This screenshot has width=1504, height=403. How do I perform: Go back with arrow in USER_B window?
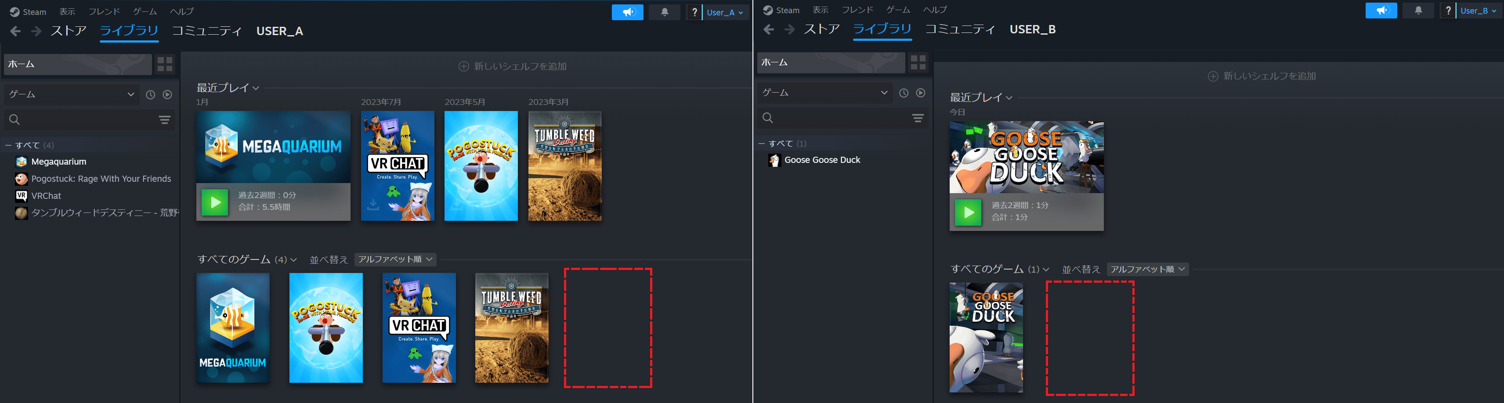[769, 29]
